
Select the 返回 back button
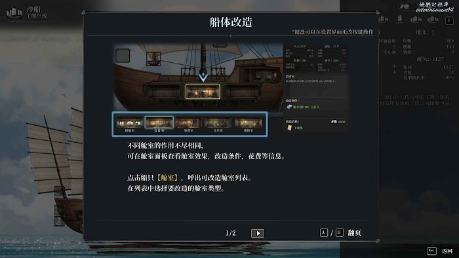tap(447, 251)
